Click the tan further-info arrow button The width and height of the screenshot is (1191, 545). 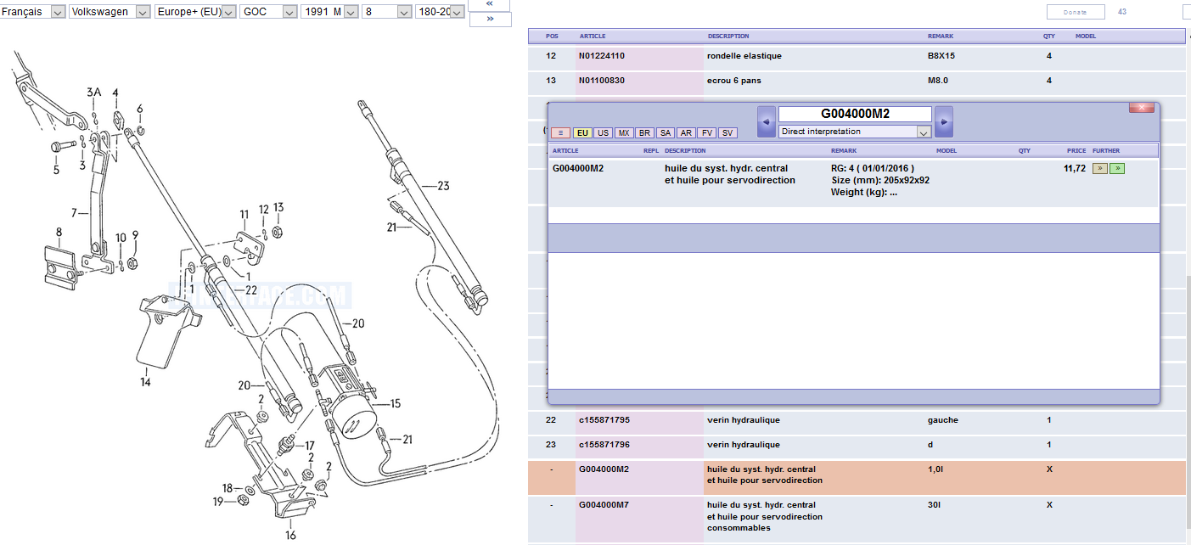click(1099, 169)
